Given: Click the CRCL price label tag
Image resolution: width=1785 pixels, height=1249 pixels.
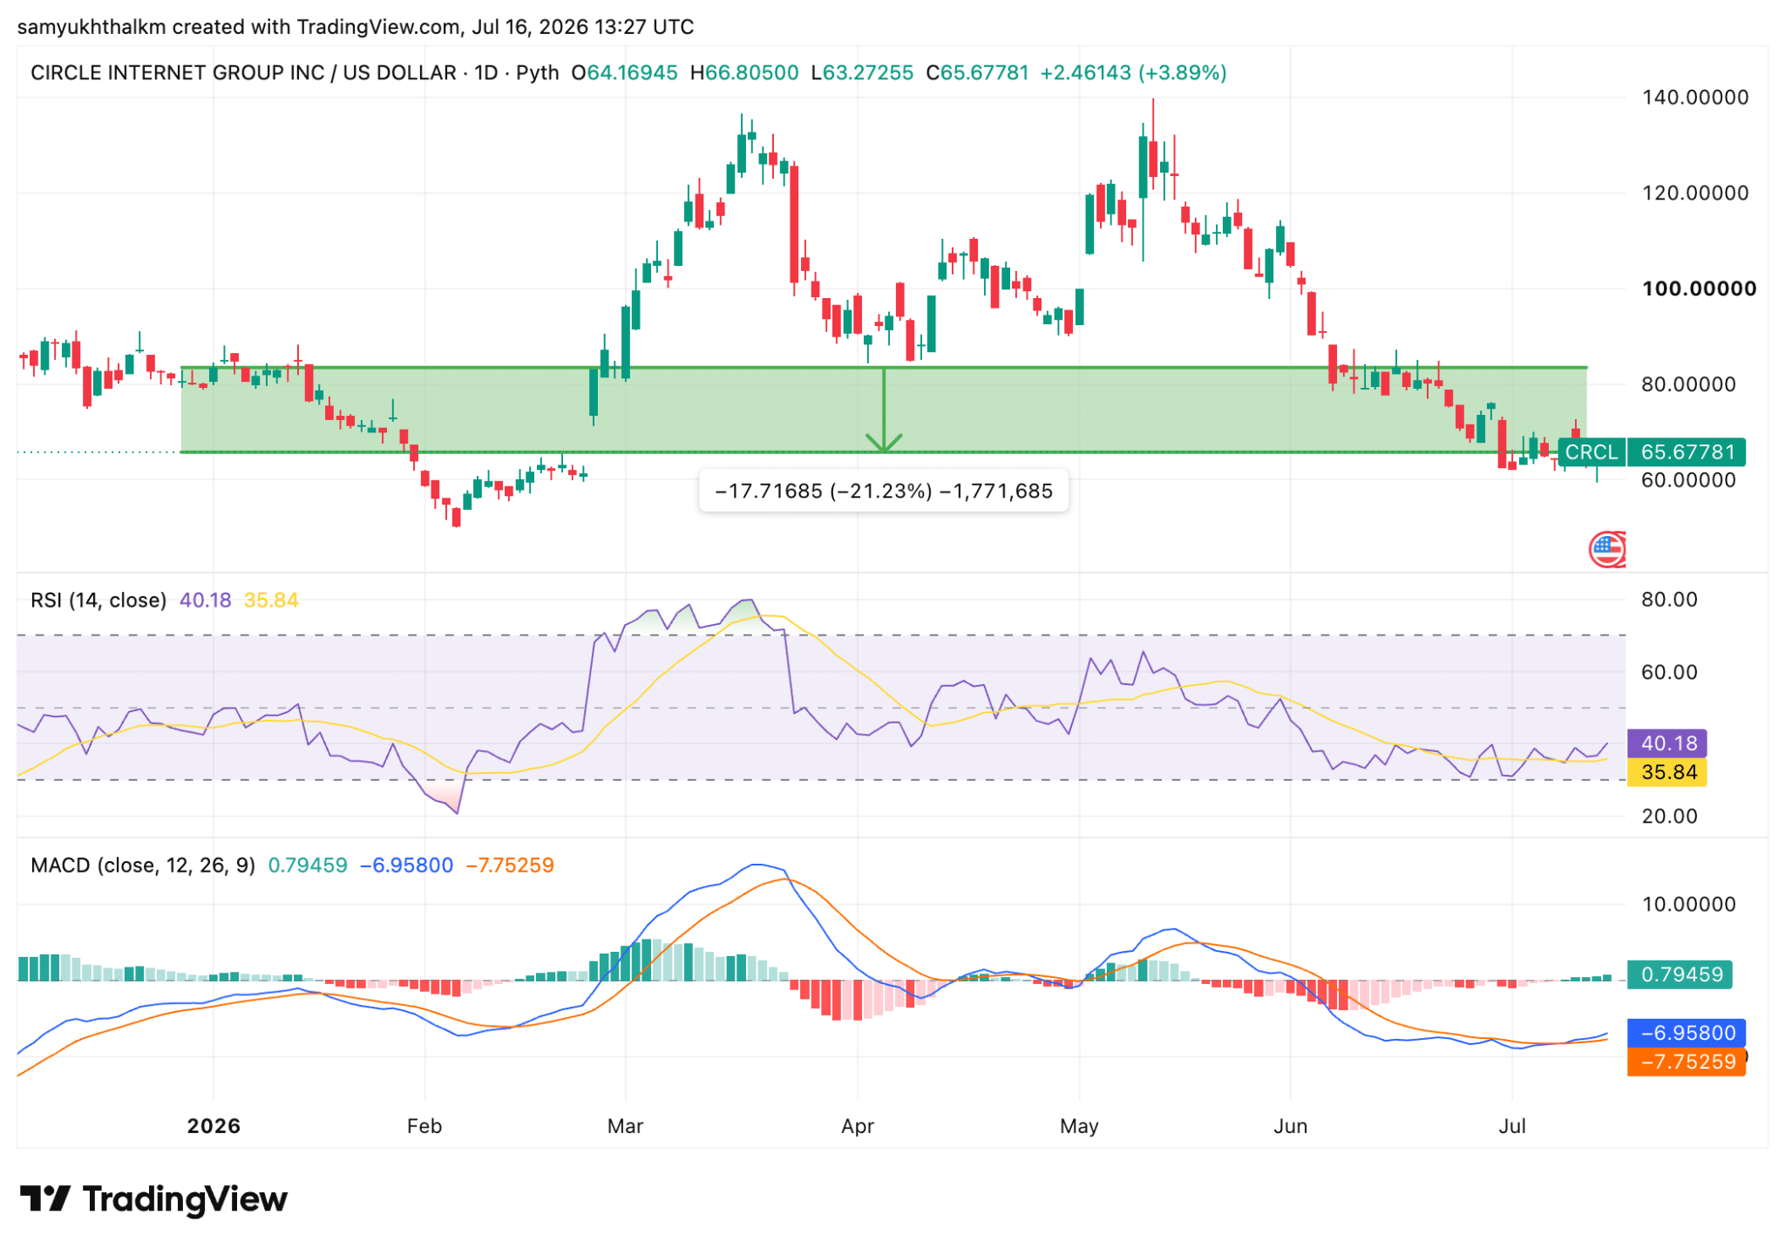Looking at the screenshot, I should pos(1592,452).
